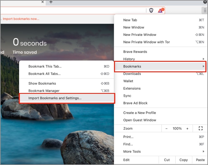Open Brave Rewards menu item
Viewport: 208px width, 165px height.
[161, 52]
